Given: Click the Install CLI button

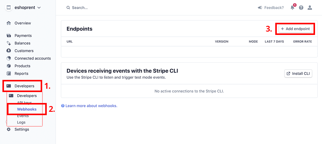Looking at the screenshot, I should coord(298,74).
